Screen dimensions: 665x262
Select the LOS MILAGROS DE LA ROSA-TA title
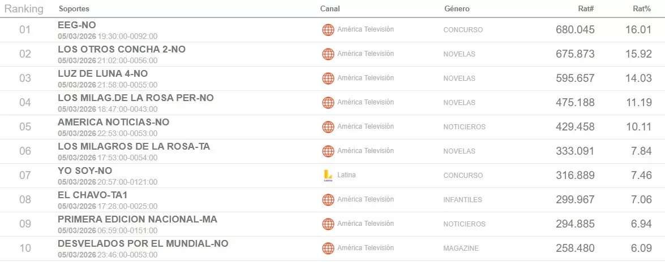click(x=134, y=147)
